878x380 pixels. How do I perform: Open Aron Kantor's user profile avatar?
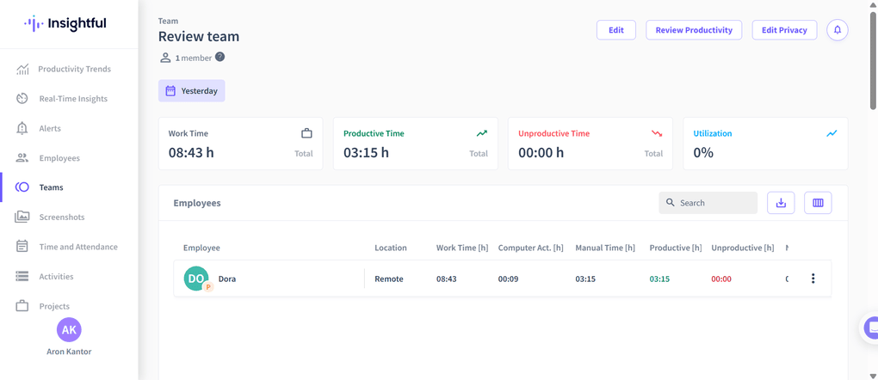pyautogui.click(x=69, y=330)
